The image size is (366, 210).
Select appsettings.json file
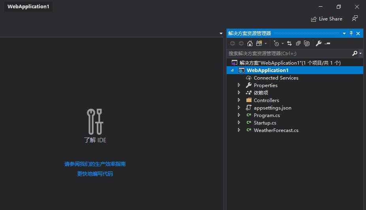pos(272,108)
